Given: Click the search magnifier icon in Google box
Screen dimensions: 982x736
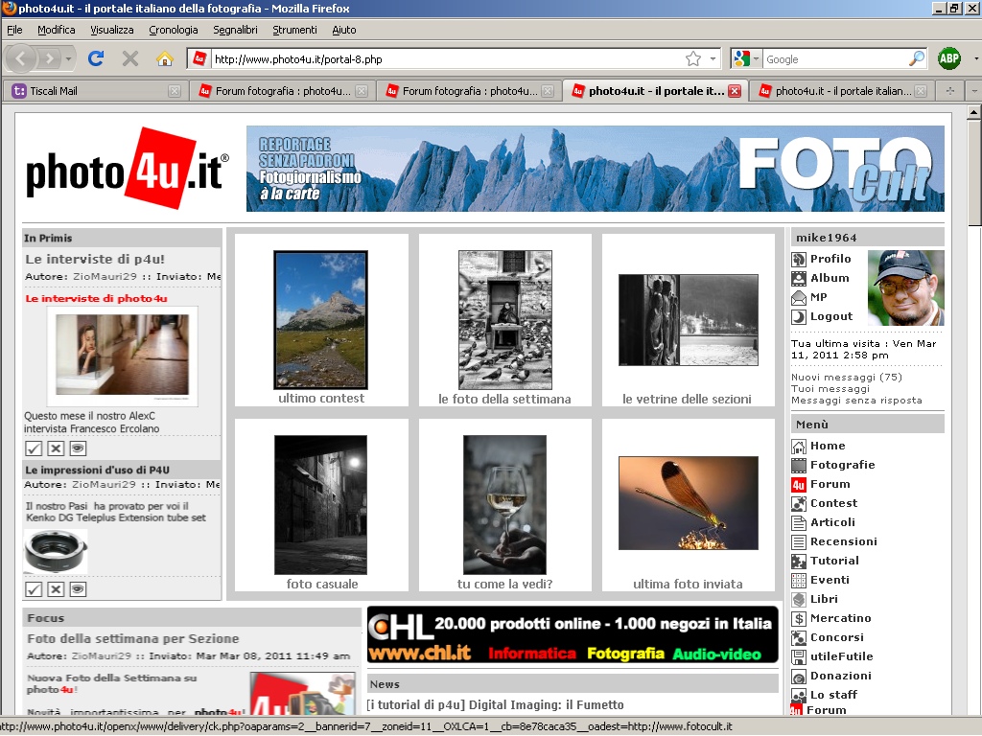Looking at the screenshot, I should [x=916, y=58].
